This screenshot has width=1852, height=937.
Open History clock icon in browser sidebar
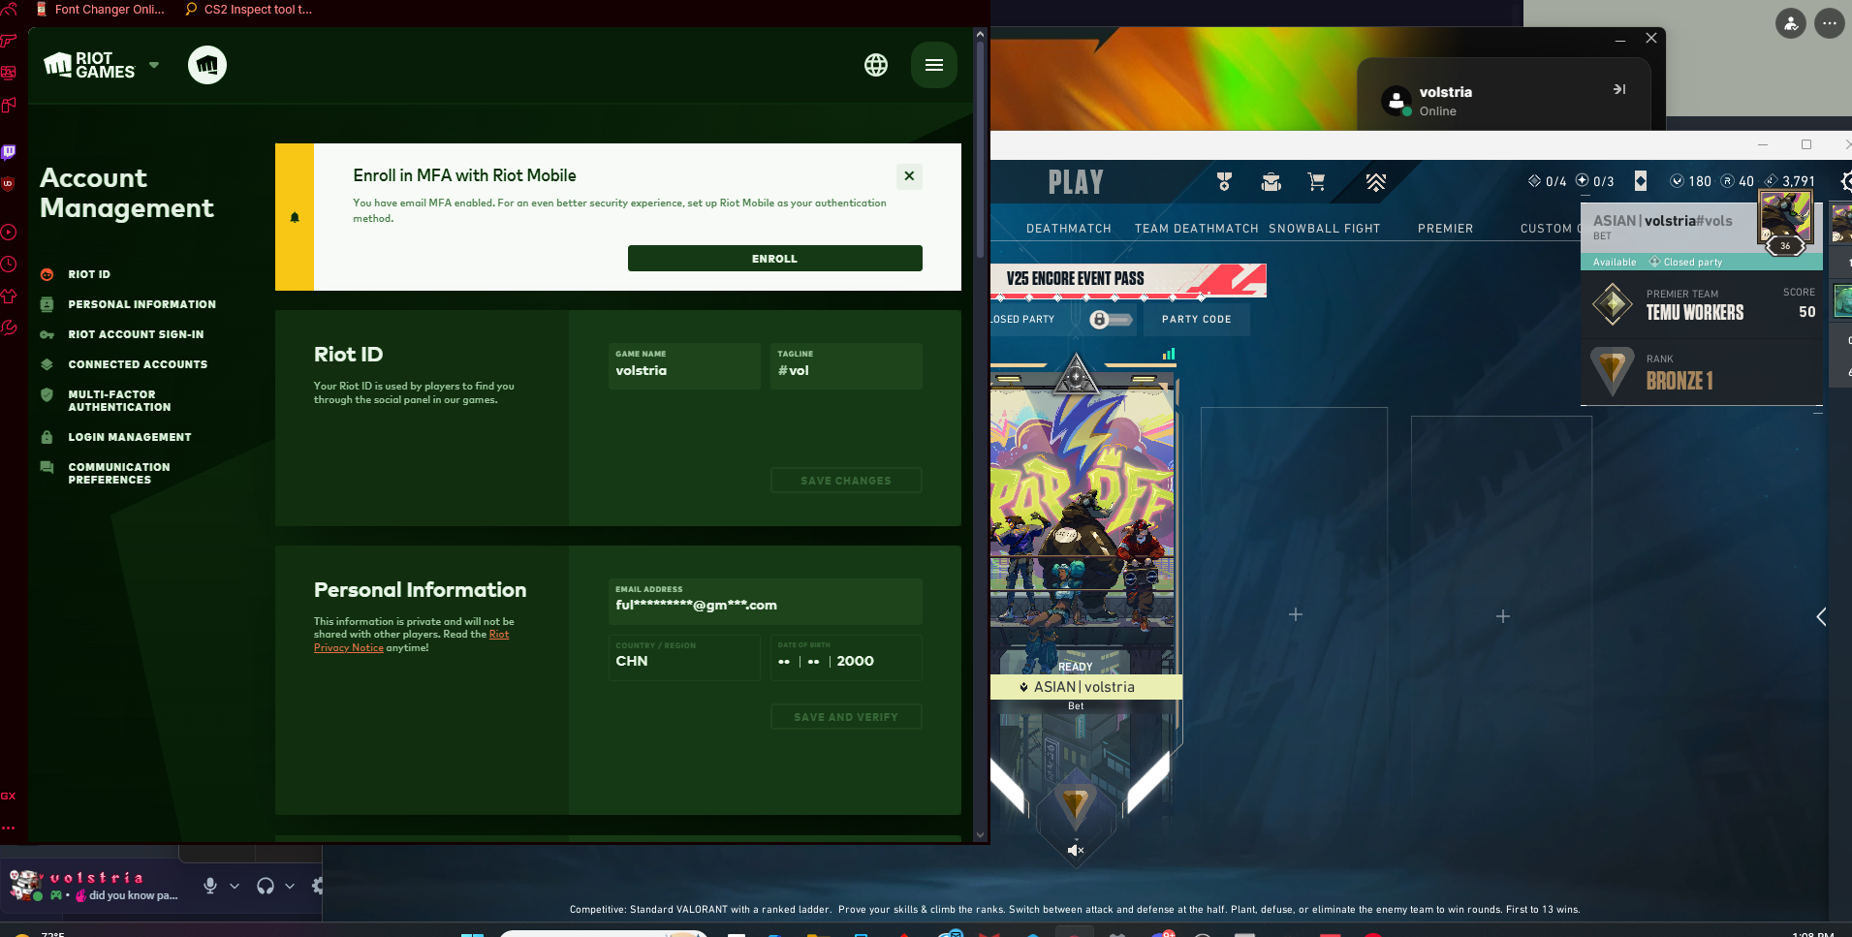[x=9, y=265]
